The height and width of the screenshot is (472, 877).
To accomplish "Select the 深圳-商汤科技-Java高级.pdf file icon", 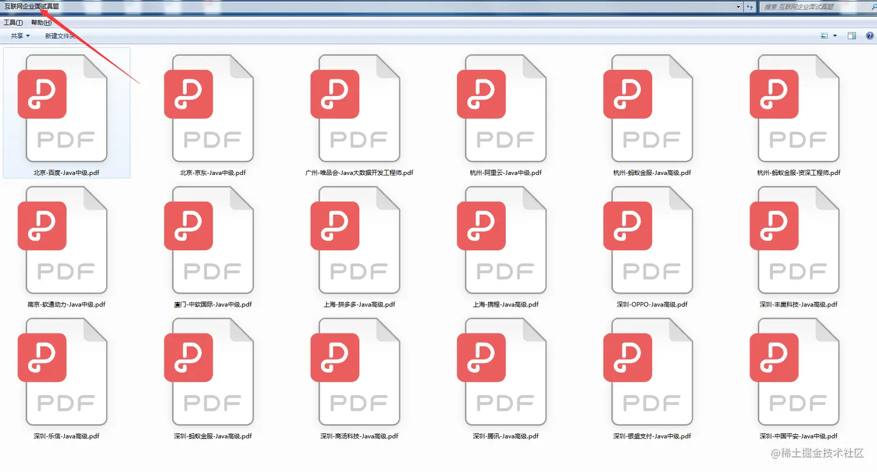I will [355, 372].
